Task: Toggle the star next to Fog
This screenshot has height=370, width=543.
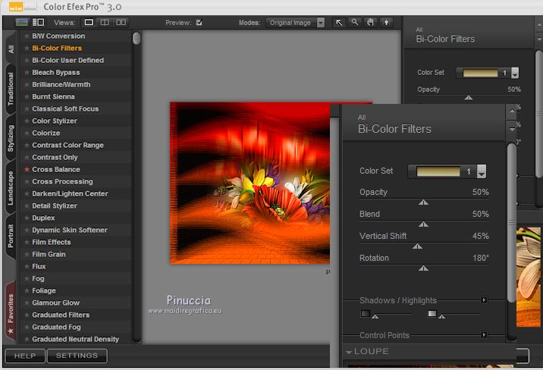Action: (27, 278)
